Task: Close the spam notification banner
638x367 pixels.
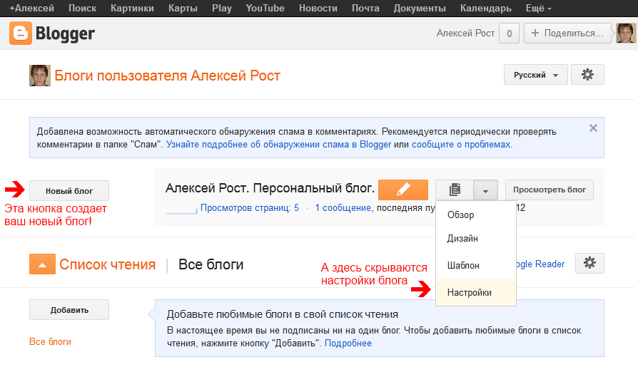Action: [x=593, y=128]
